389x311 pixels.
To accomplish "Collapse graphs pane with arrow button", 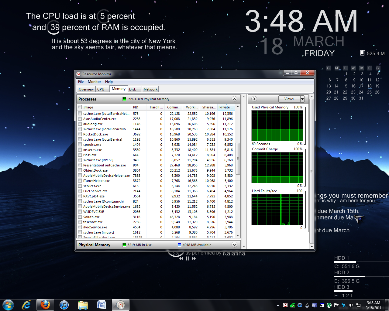I will (254, 99).
